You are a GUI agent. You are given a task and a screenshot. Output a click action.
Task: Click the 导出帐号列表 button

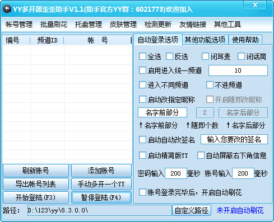pyautogui.click(x=36, y=184)
